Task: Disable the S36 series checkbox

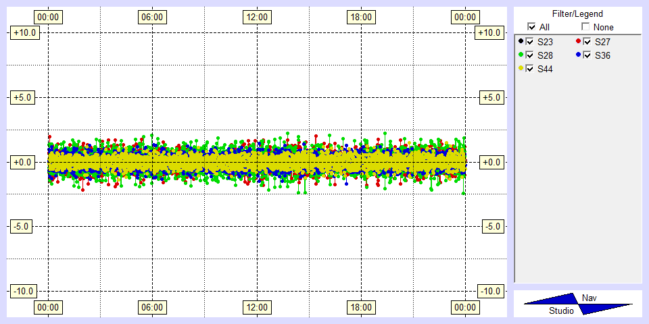Action: 587,55
